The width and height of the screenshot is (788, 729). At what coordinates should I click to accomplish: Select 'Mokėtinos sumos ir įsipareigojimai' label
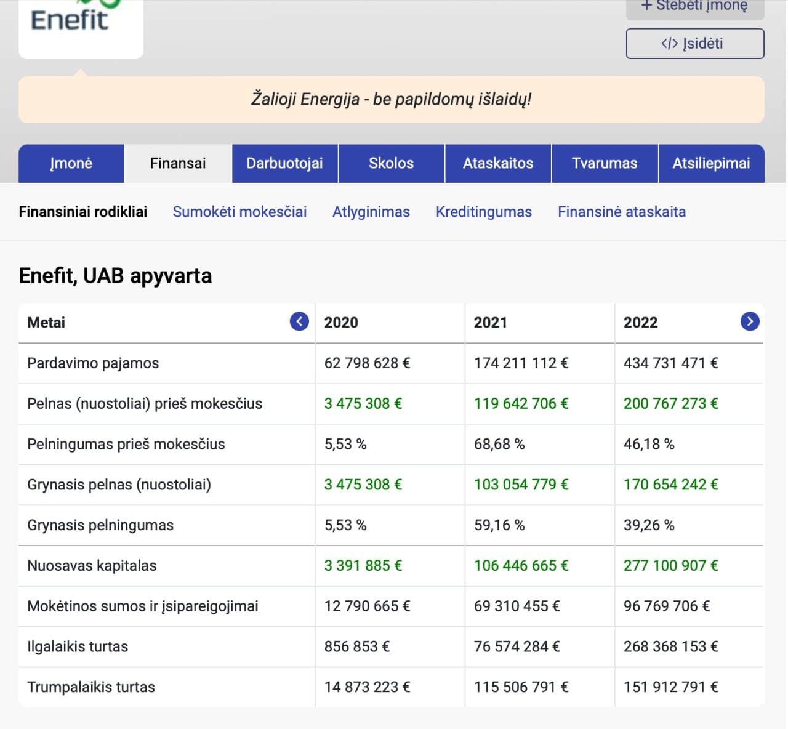click(143, 606)
